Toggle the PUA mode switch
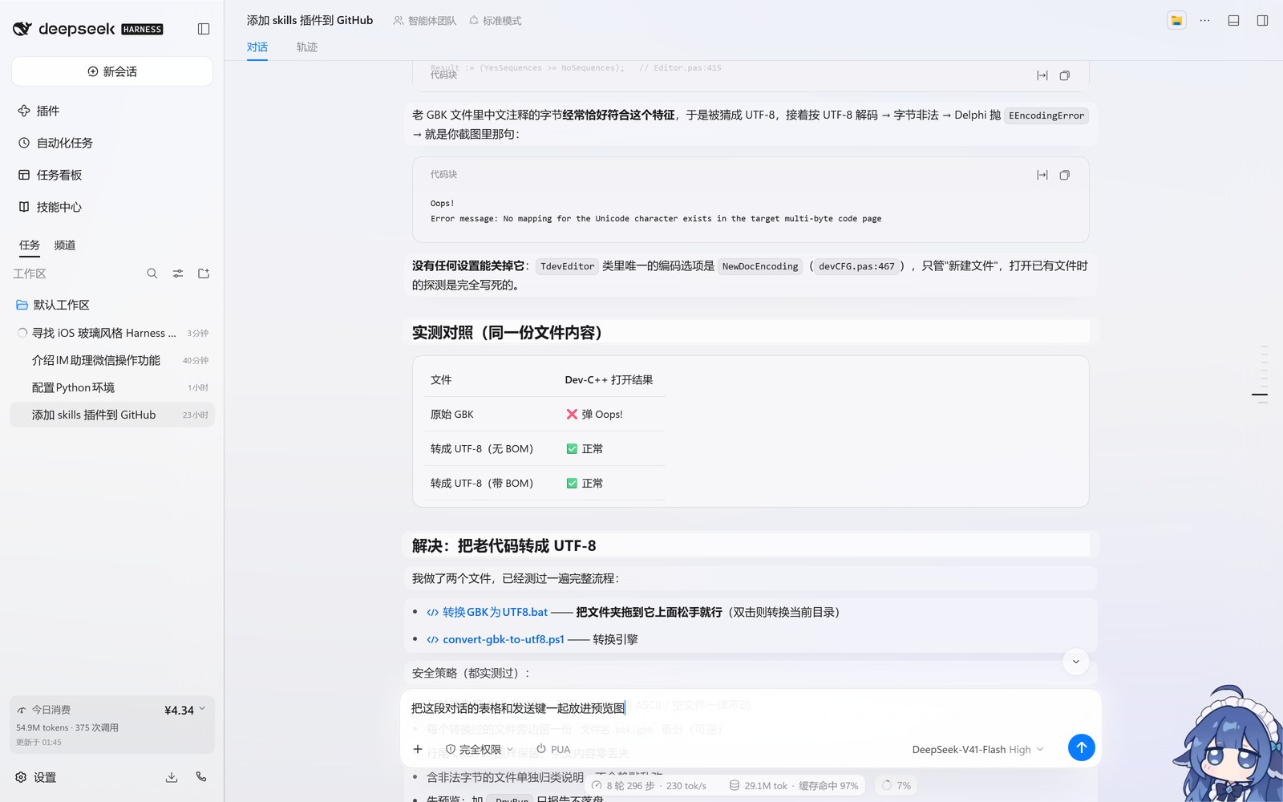The image size is (1283, 802). tap(553, 749)
